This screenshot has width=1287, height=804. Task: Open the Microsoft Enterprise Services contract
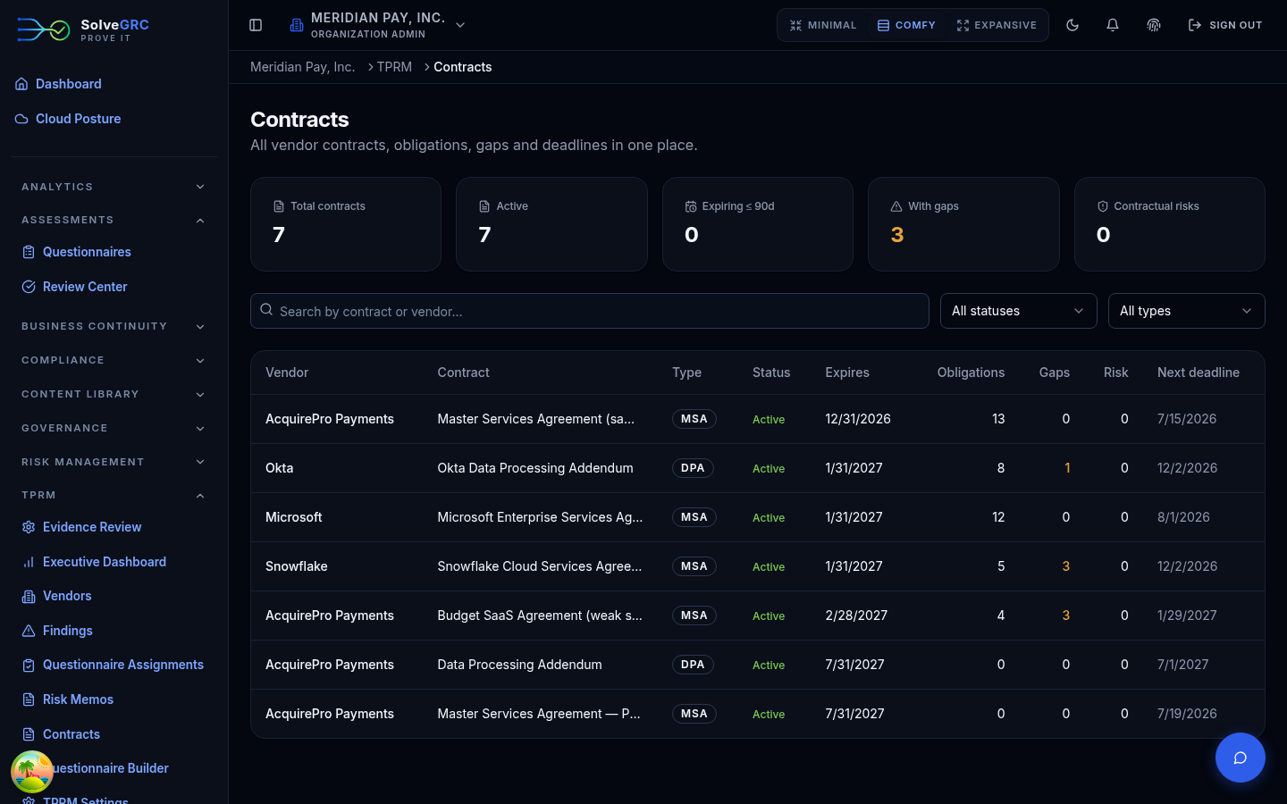540,517
